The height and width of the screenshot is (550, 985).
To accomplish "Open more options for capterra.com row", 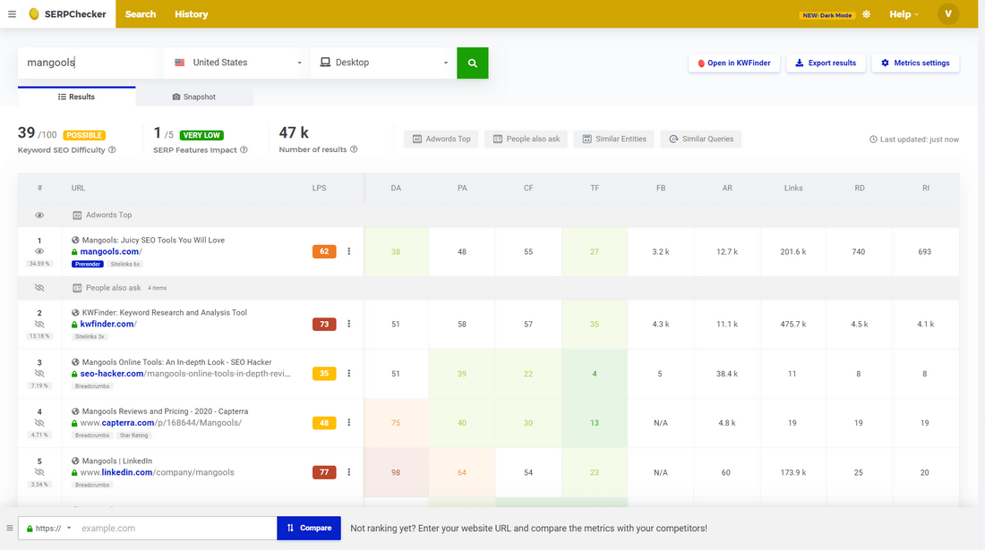I will (348, 423).
